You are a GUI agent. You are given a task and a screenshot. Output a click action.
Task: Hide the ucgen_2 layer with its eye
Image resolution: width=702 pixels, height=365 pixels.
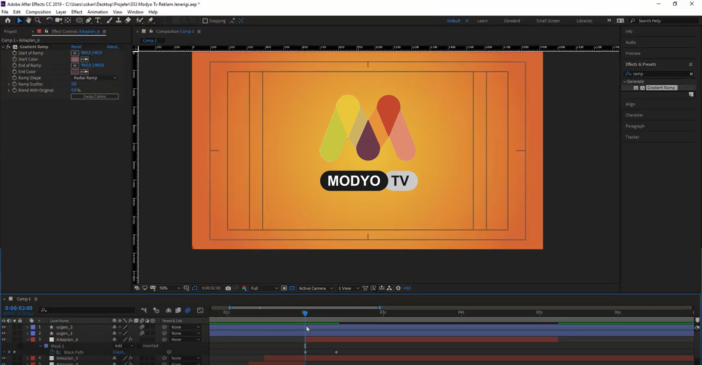pos(4,327)
